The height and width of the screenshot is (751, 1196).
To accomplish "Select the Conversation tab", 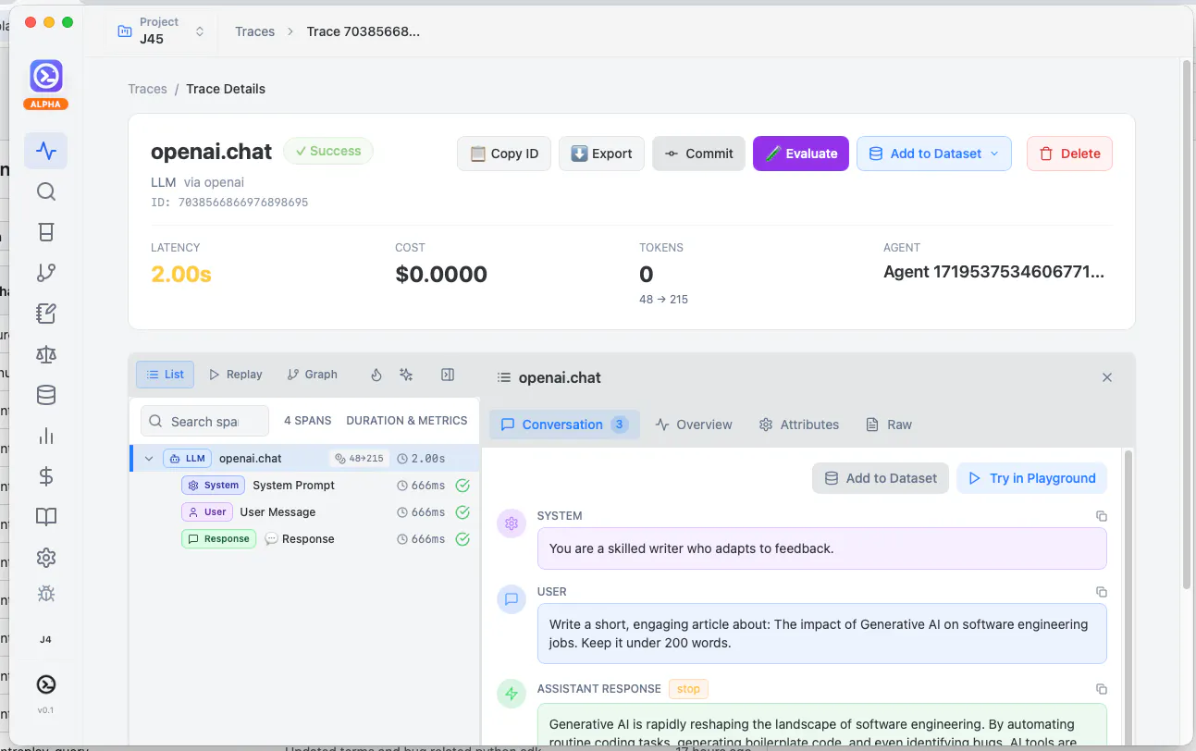I will click(x=564, y=425).
